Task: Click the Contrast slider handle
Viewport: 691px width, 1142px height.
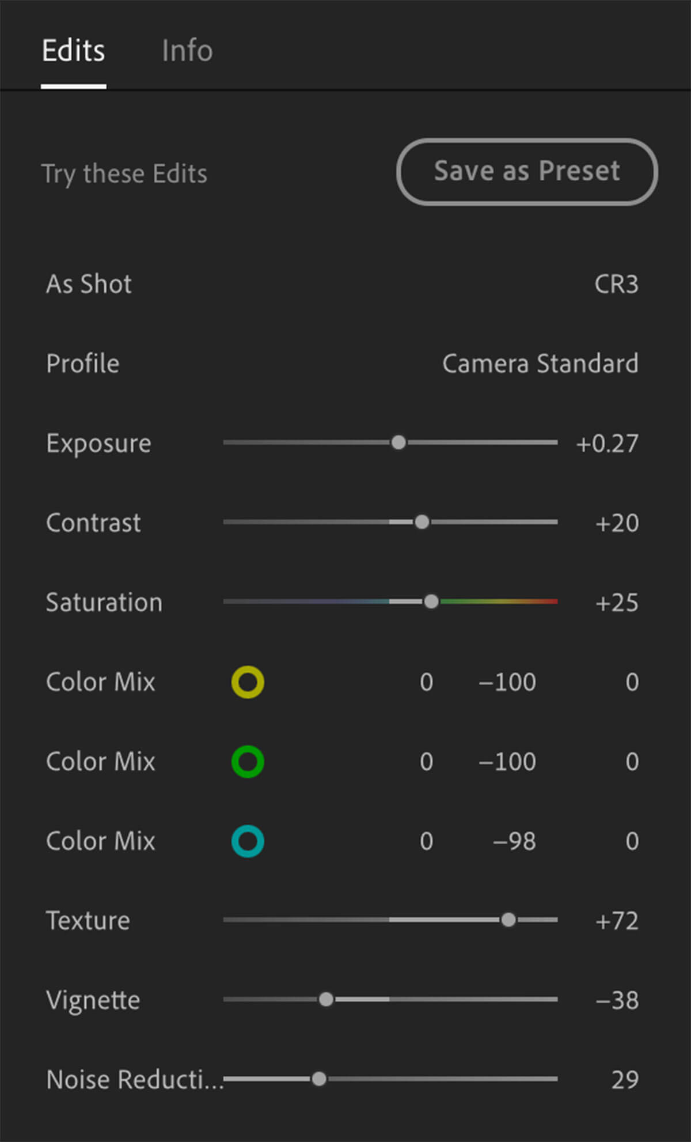Action: (422, 522)
